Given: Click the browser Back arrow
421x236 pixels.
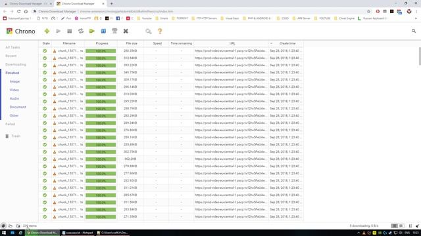Looking at the screenshot, I should [x=5, y=12].
